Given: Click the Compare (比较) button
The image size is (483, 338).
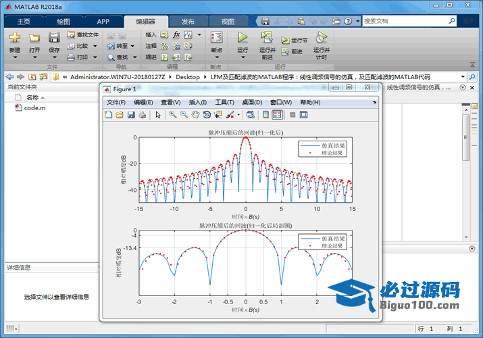Looking at the screenshot, I should click(78, 46).
